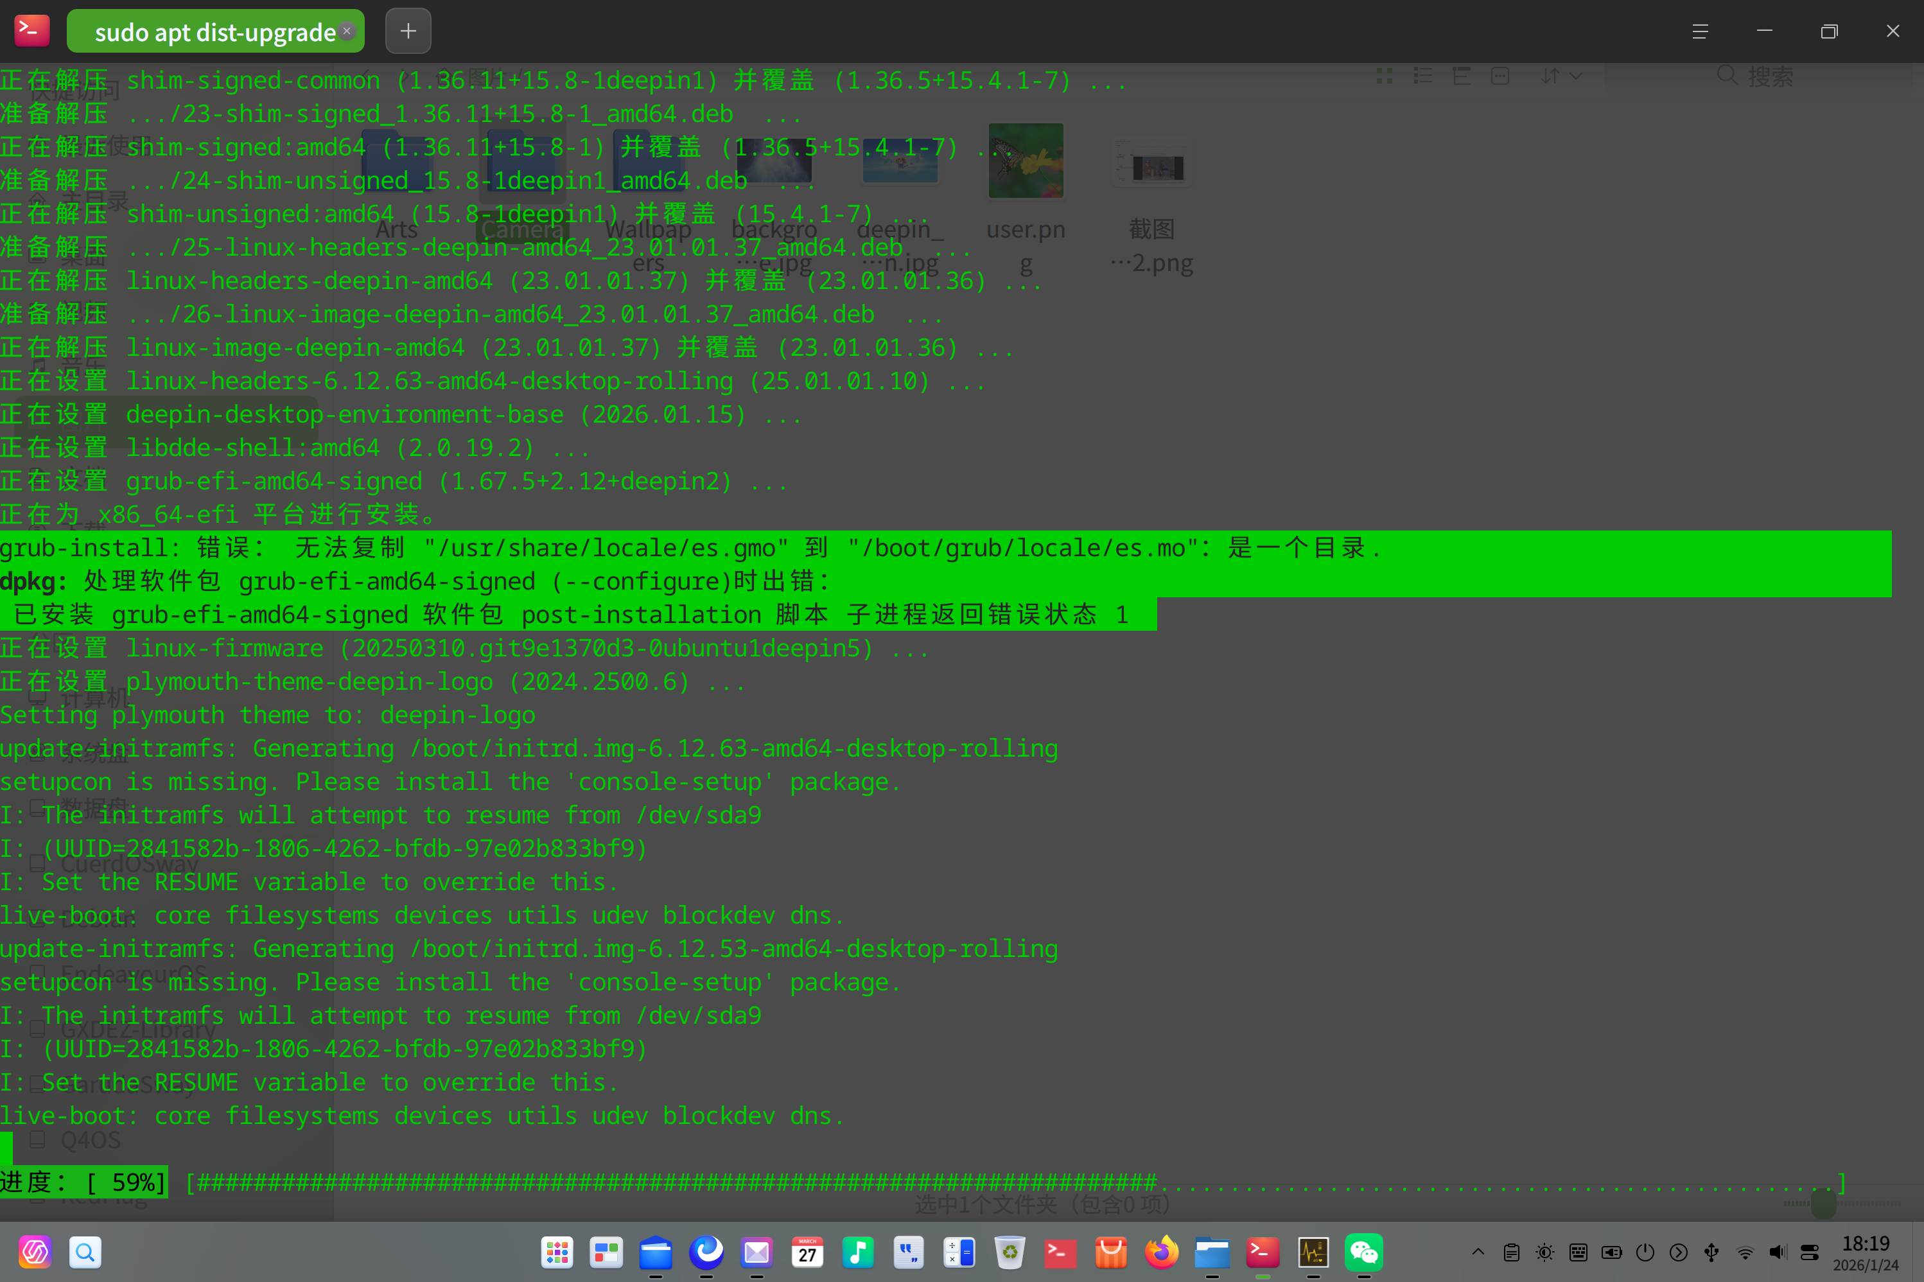The width and height of the screenshot is (1924, 1282).
Task: Expand the hidden system tray icons
Action: (x=1478, y=1252)
